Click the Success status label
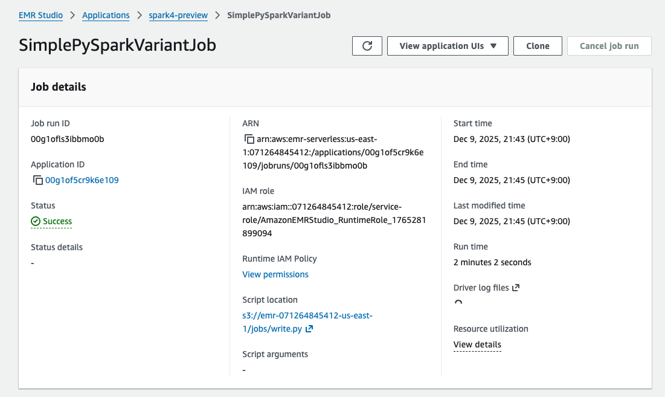The image size is (665, 397). point(57,221)
